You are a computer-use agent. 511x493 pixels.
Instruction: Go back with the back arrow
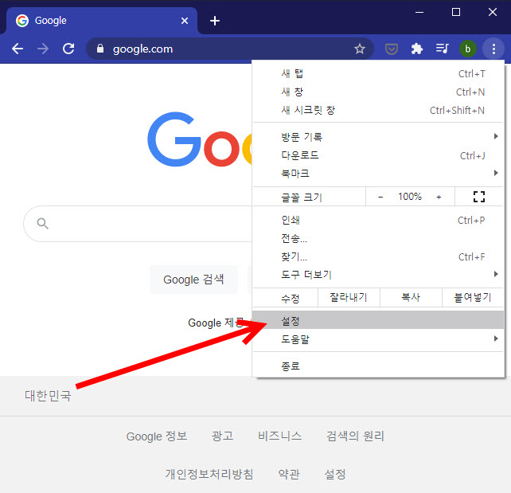[x=18, y=49]
